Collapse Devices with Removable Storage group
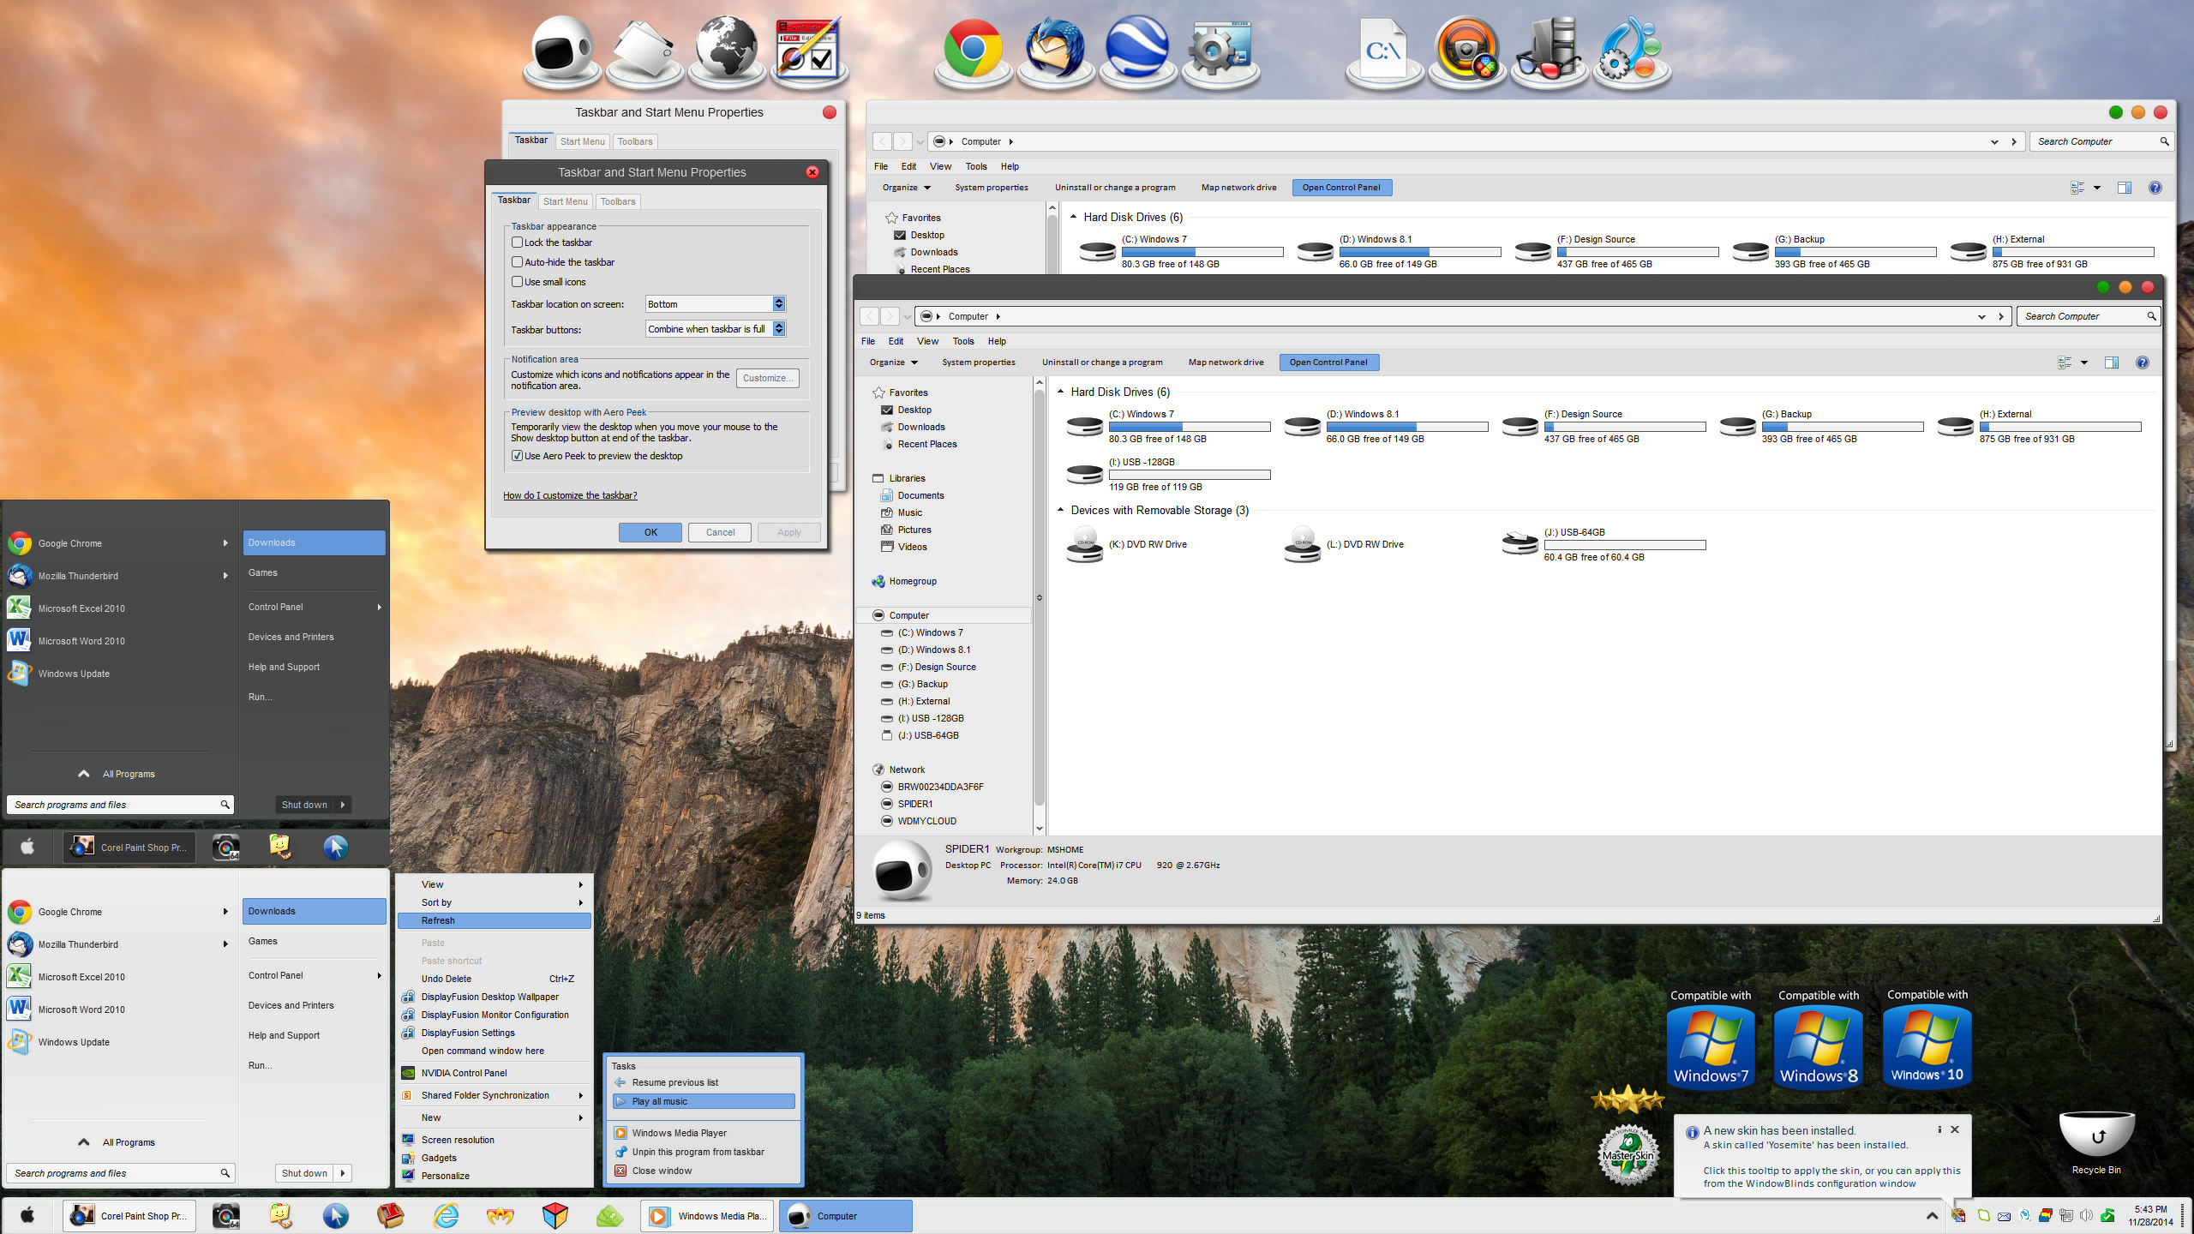 [1061, 510]
